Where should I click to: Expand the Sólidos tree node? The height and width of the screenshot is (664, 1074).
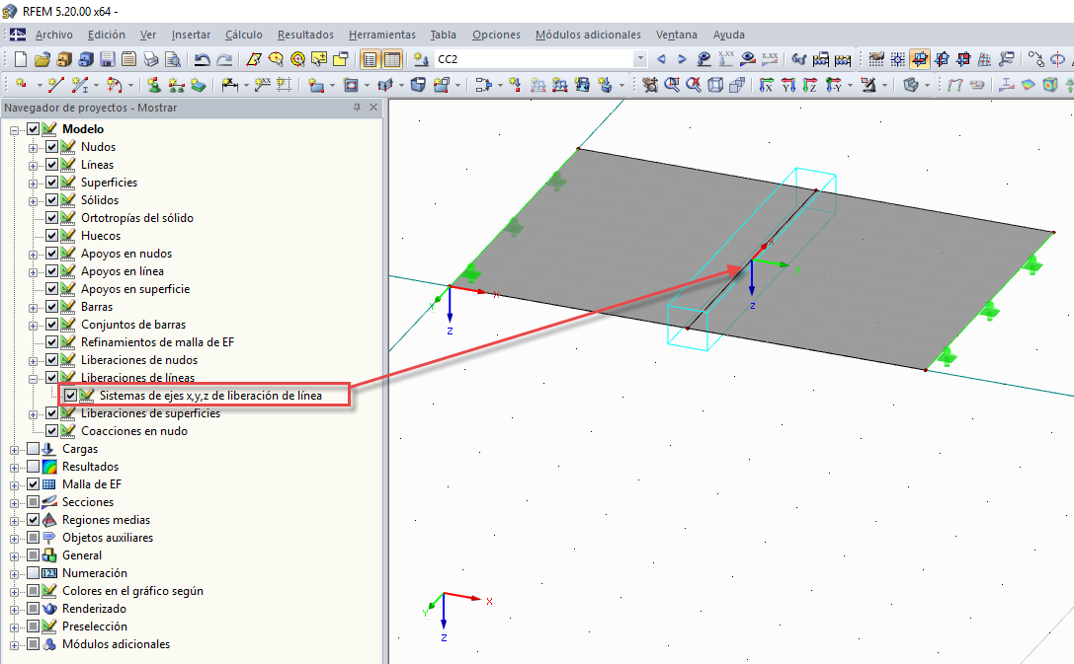tap(33, 200)
